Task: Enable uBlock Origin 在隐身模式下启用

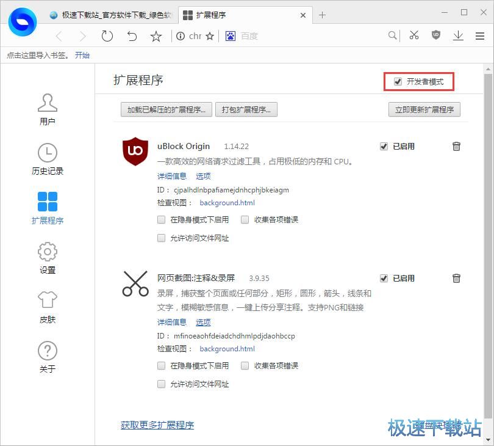Action: click(161, 220)
